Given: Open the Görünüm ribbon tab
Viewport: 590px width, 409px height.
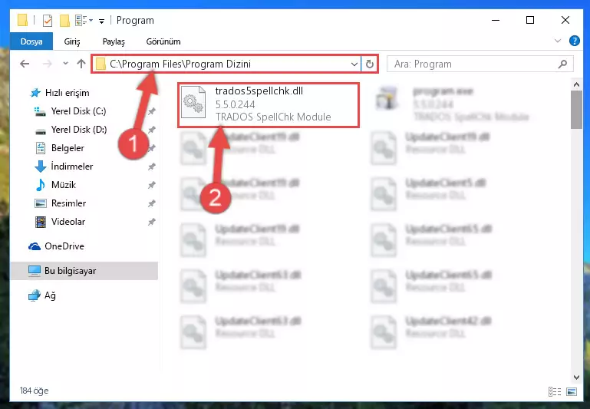Looking at the screenshot, I should click(x=163, y=41).
